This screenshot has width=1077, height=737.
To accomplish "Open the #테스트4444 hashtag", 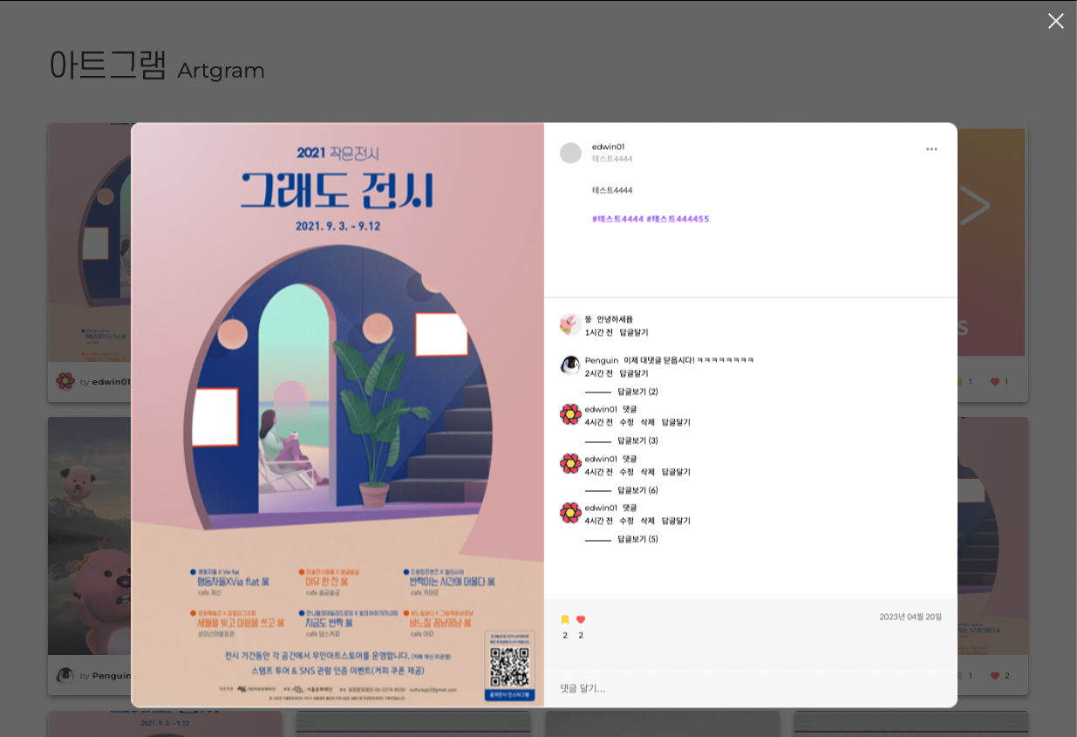I will 617,219.
